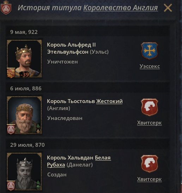
Task: Click the Wessex blue cross coat of arms
Action: click(x=150, y=51)
